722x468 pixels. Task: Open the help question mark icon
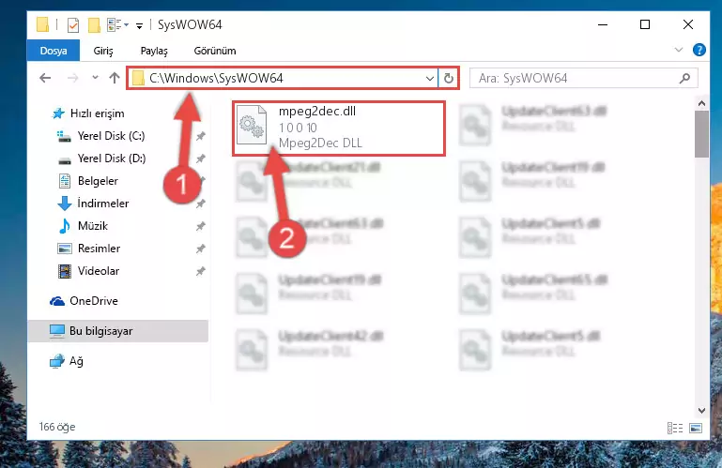coord(699,50)
